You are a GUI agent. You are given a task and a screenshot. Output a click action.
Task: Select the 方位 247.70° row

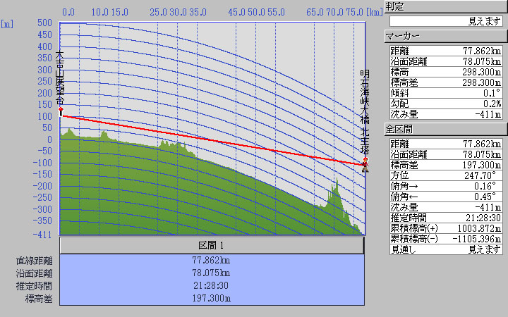(446, 175)
